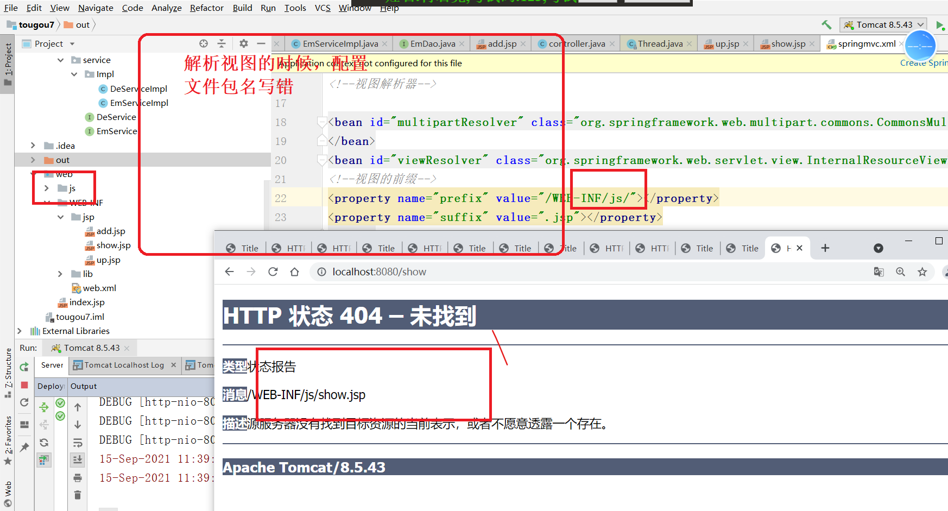Reload the localhost:8080/show page
948x511 pixels.
pos(273,272)
